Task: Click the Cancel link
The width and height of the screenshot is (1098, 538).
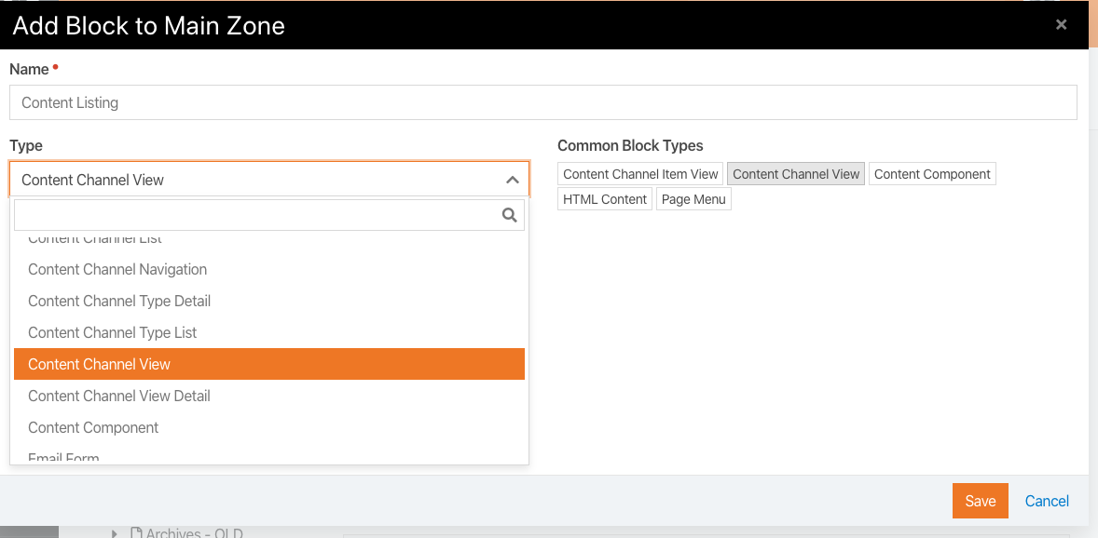Action: 1047,501
